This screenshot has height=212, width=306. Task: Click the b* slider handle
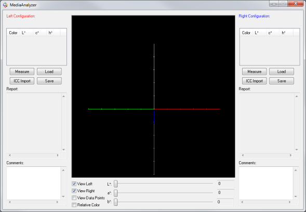(x=116, y=202)
